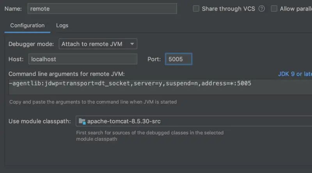
Task: Switch to the Configuration tab
Action: (27, 25)
